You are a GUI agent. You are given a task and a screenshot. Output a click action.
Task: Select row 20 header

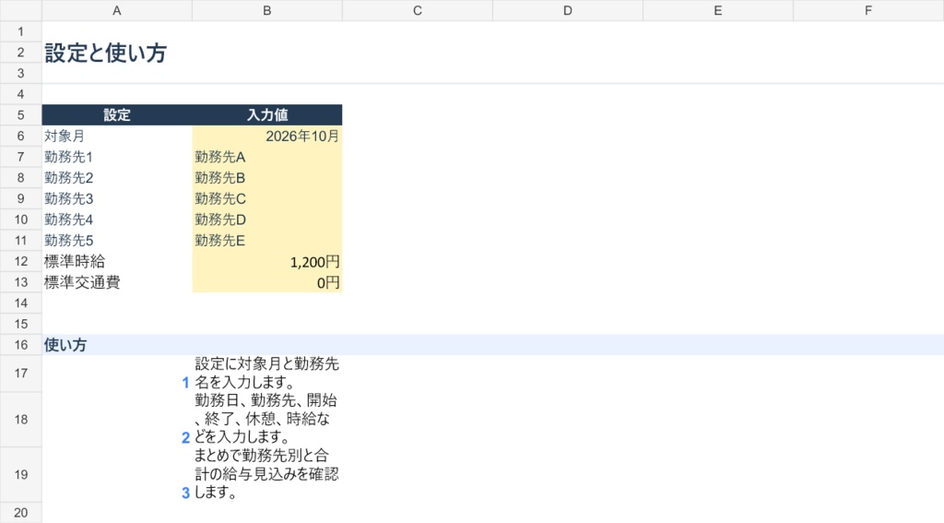20,513
